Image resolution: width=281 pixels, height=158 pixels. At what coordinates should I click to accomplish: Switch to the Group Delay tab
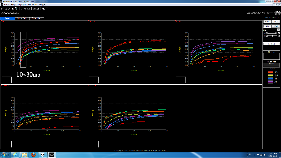pos(22,18)
